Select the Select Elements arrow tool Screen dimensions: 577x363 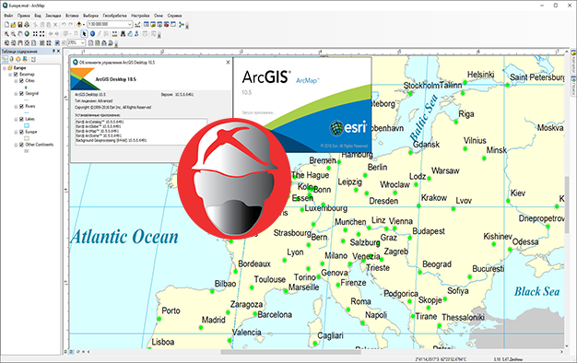[84, 34]
